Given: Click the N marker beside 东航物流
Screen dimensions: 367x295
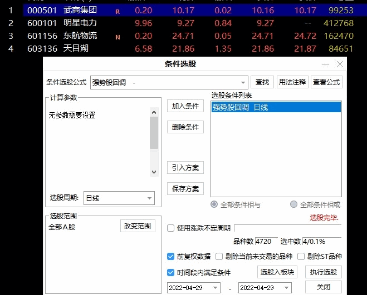Looking at the screenshot, I should pos(118,37).
